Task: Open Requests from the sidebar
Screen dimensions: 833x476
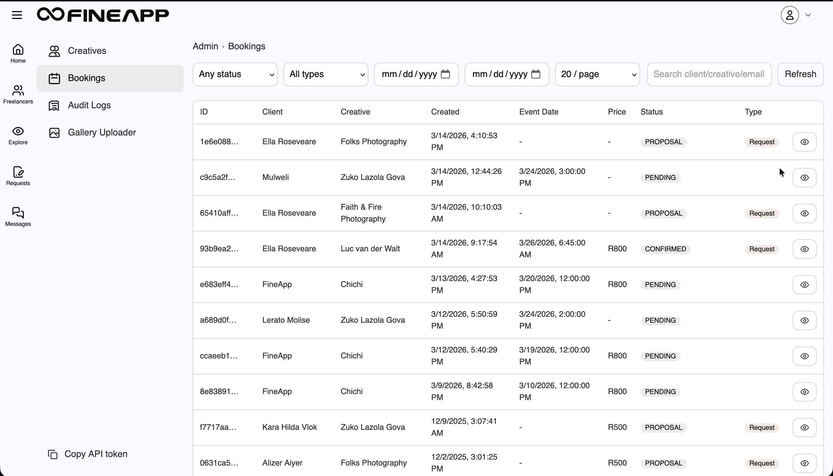Action: tap(18, 176)
